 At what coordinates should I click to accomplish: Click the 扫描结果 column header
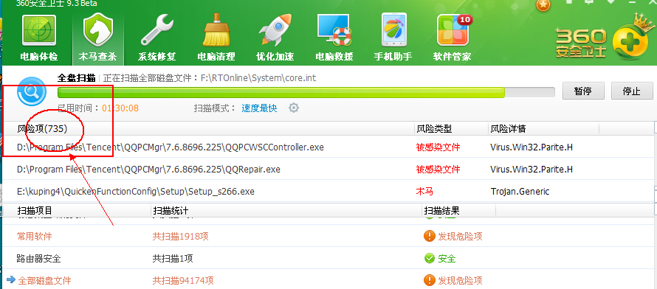pos(441,210)
